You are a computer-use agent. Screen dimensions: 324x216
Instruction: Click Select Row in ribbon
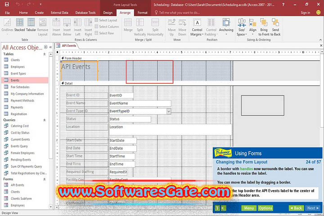pos(104,33)
